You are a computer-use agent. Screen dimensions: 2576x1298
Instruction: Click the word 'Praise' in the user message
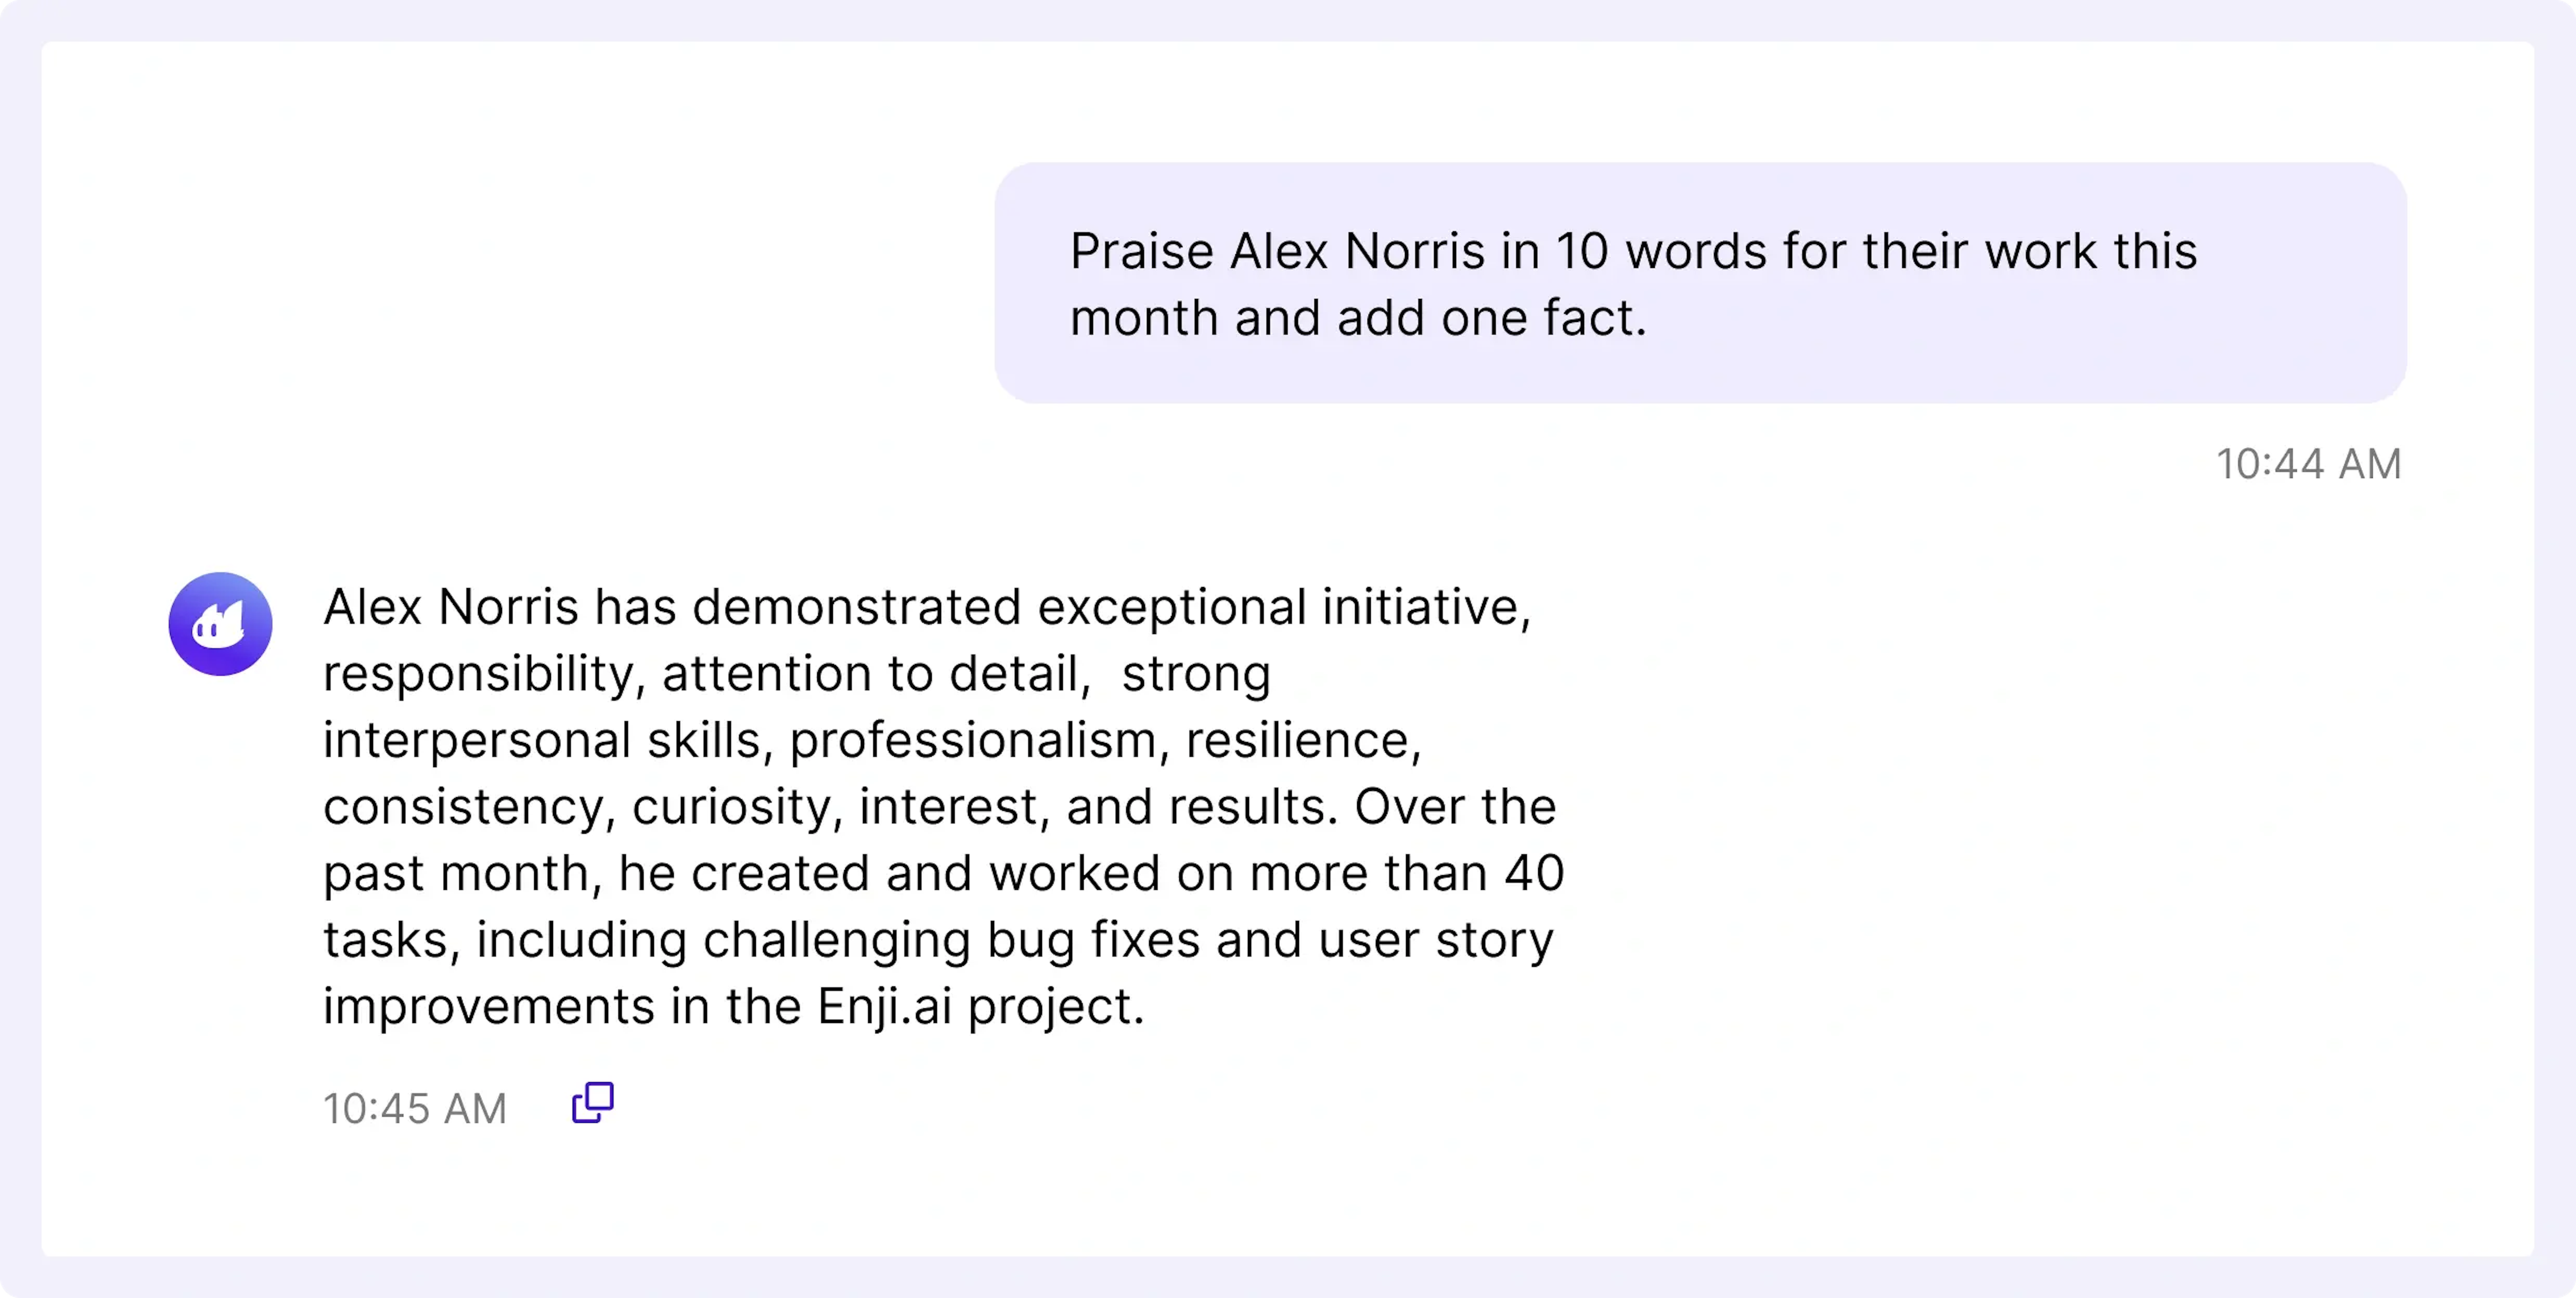[x=1142, y=251]
